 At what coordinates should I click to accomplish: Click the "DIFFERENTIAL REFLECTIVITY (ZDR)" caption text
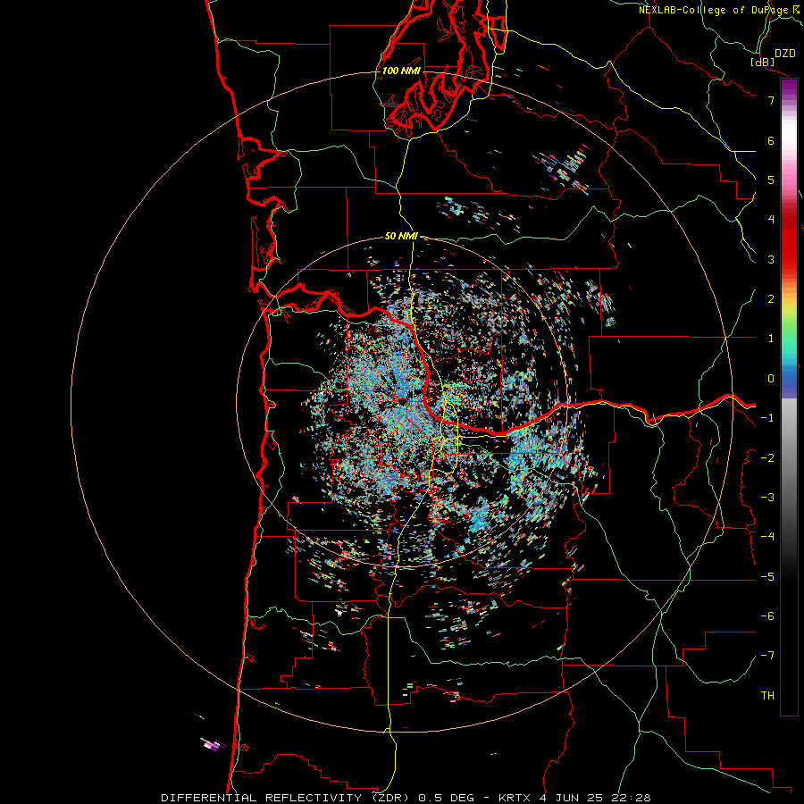[x=285, y=798]
